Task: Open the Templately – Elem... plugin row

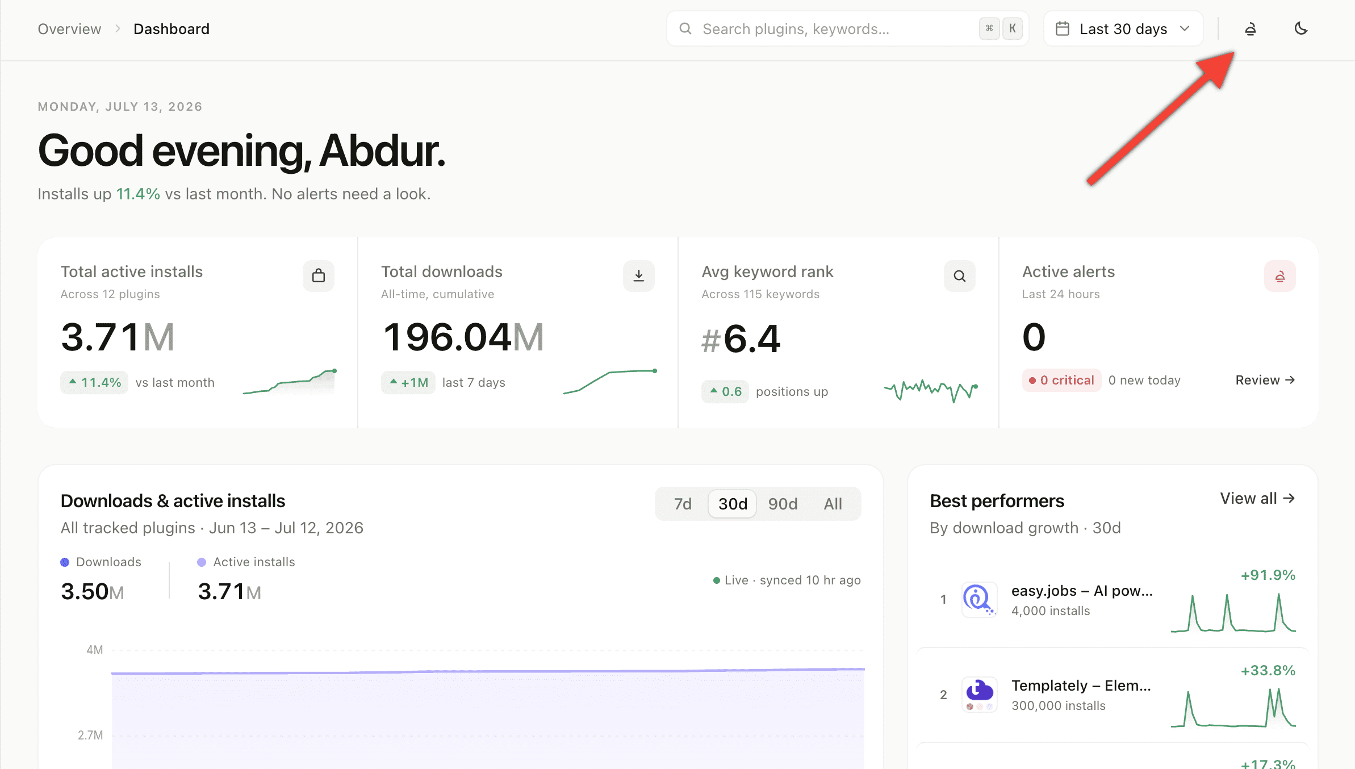Action: (x=1113, y=695)
